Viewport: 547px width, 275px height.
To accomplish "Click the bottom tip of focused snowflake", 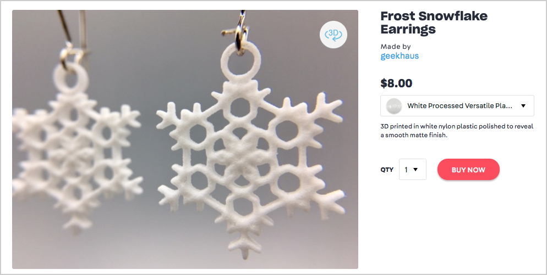I will click(246, 248).
